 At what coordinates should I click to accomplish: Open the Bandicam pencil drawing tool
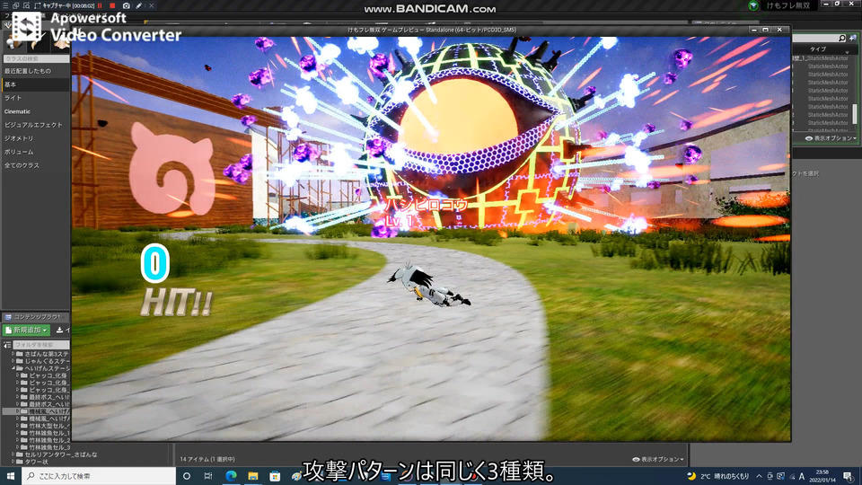(139, 5)
